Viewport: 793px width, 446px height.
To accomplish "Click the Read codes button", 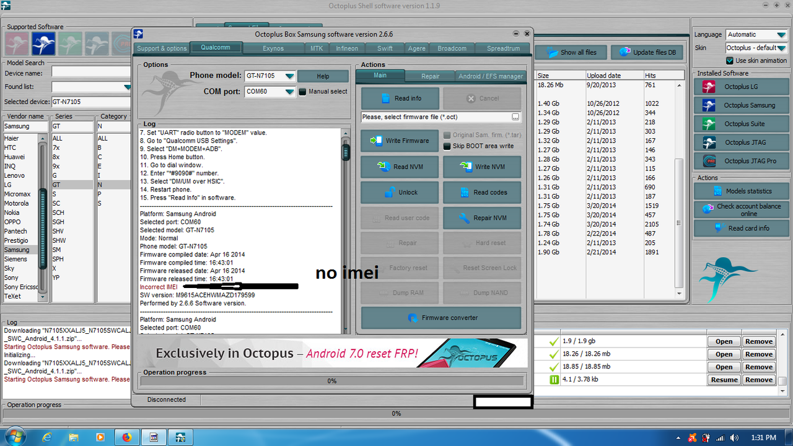I will pyautogui.click(x=482, y=193).
